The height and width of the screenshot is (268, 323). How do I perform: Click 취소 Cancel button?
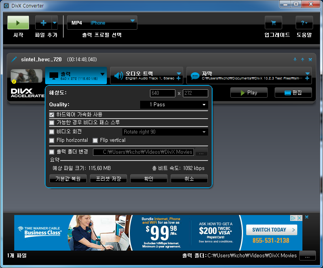[x=189, y=179]
